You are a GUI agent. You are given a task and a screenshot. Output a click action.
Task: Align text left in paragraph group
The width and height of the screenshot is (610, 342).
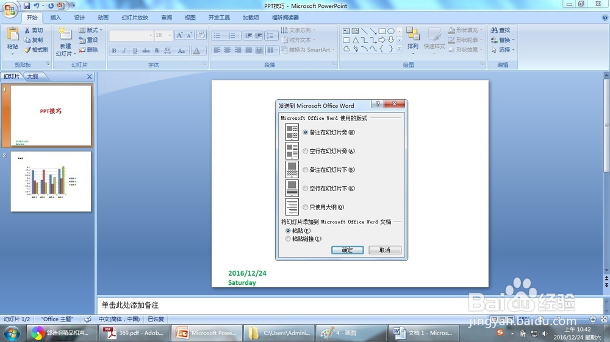click(x=217, y=50)
